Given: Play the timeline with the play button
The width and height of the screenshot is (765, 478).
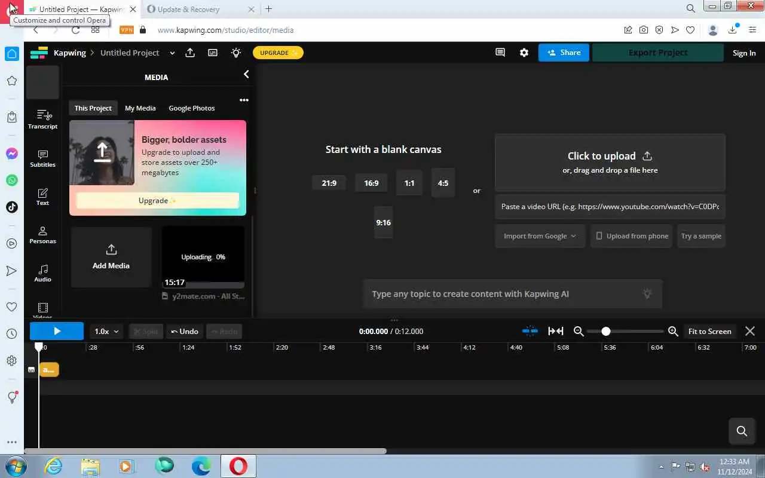Looking at the screenshot, I should coord(57,331).
